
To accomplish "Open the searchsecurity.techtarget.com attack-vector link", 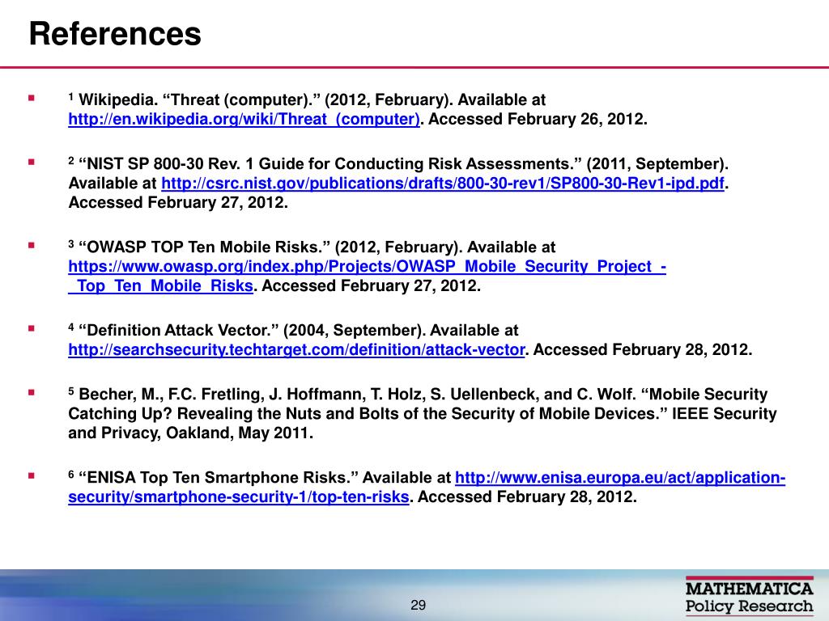I will point(296,349).
